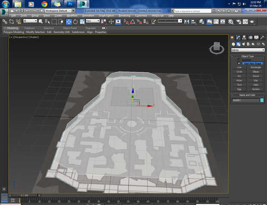Open the Hierarchy command panel tab
The image size is (267, 205).
coord(244,38)
